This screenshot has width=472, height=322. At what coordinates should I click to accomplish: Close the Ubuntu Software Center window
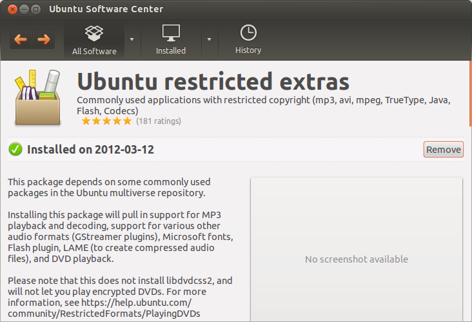(x=12, y=9)
